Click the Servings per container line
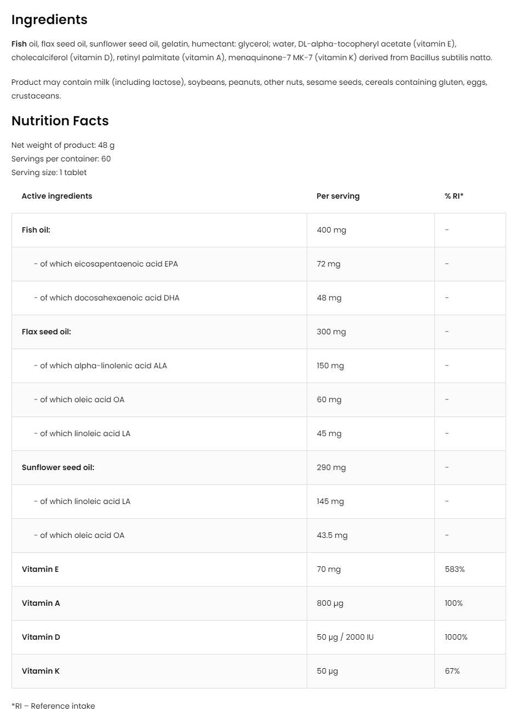The image size is (522, 724). pyautogui.click(x=61, y=159)
